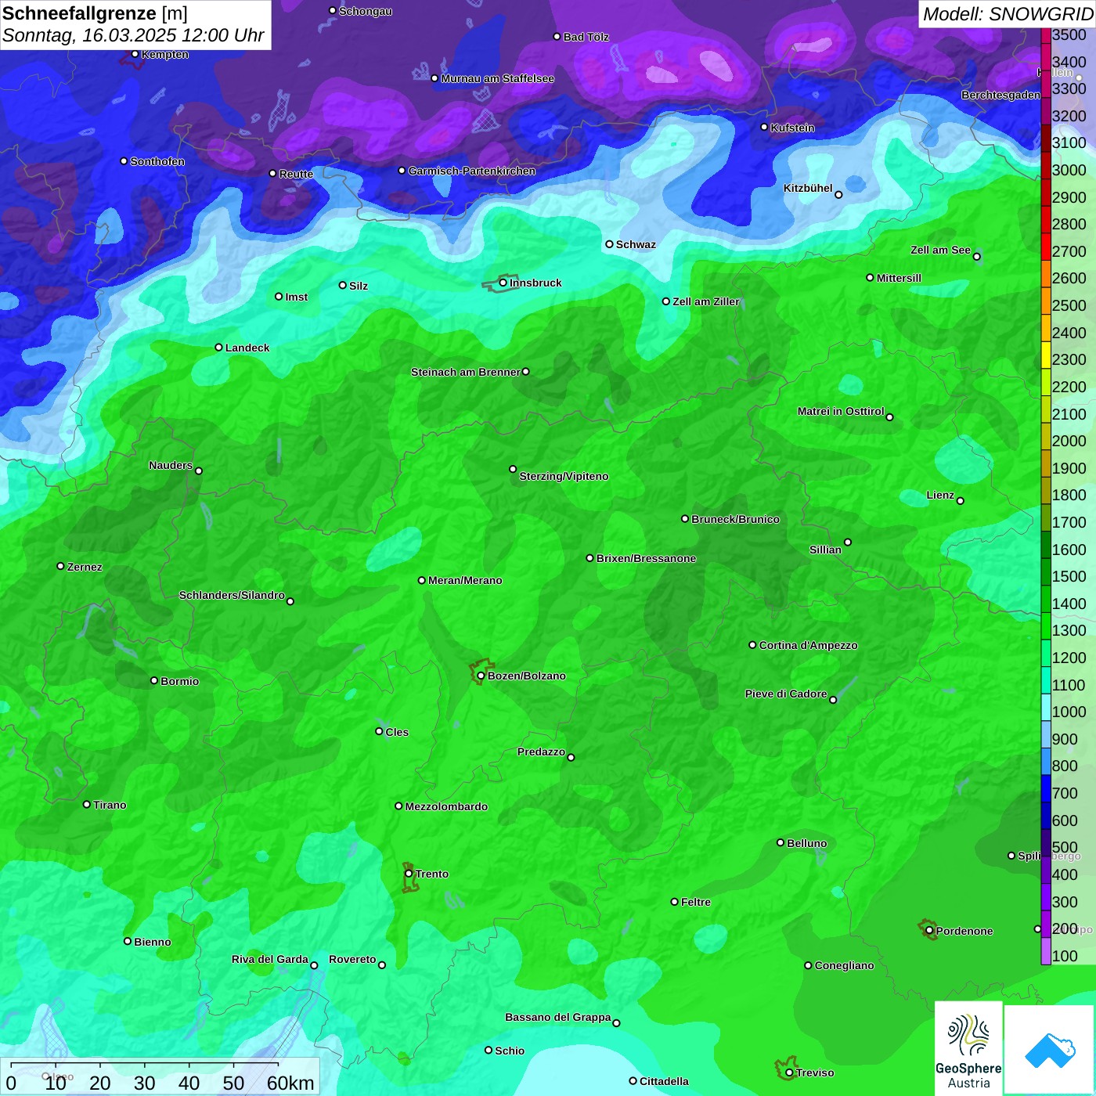Select the Meran/Merano marker dot

421,580
